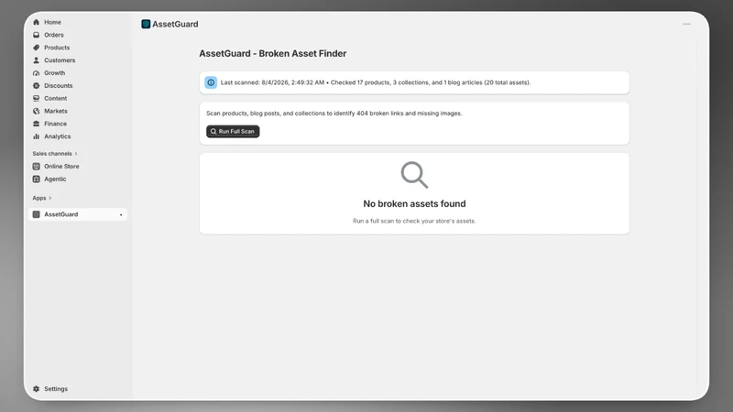Click the Home house icon
This screenshot has width=733, height=412.
[36, 22]
